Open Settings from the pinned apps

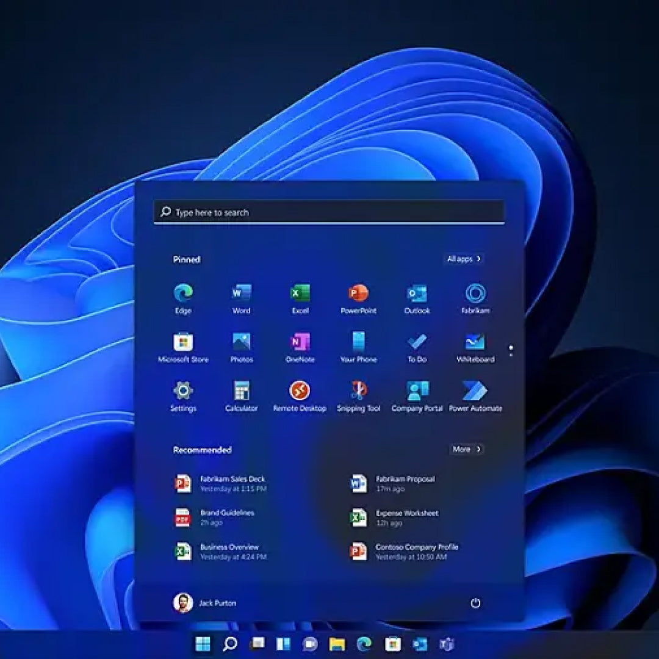[x=183, y=392]
